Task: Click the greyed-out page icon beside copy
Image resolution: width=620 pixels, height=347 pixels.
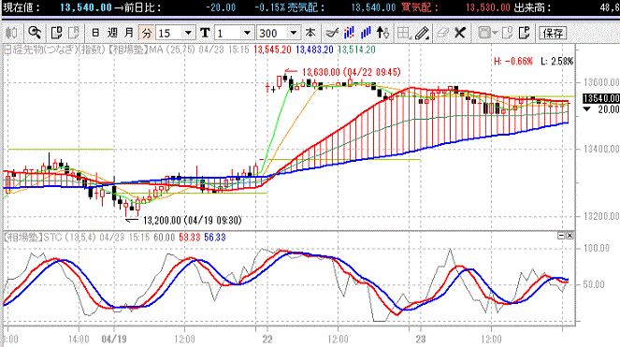Action: coord(74,33)
